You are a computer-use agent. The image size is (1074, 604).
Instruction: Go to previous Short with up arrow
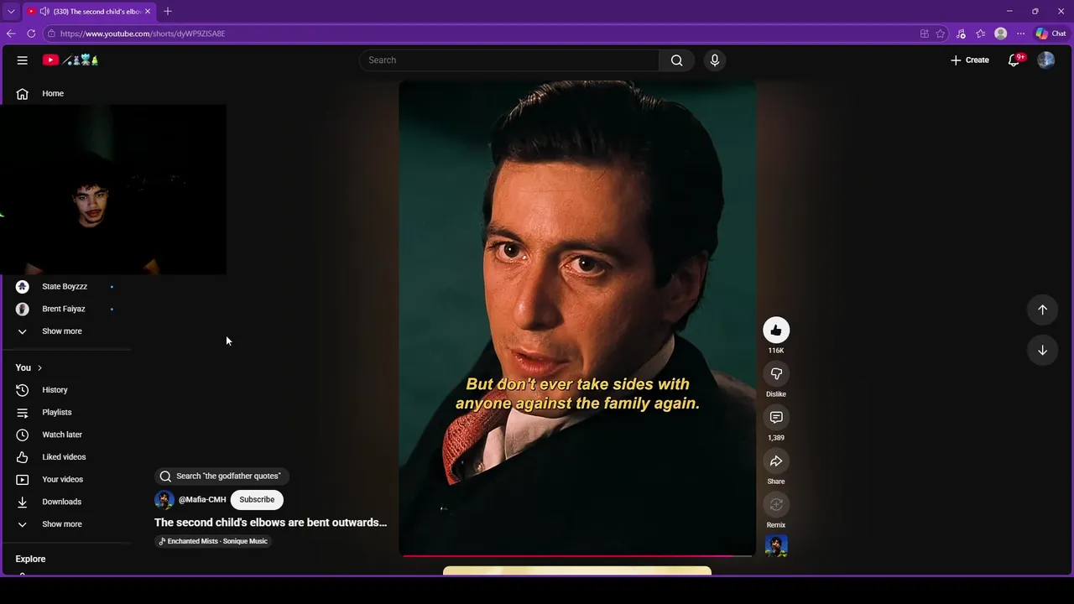(x=1042, y=310)
